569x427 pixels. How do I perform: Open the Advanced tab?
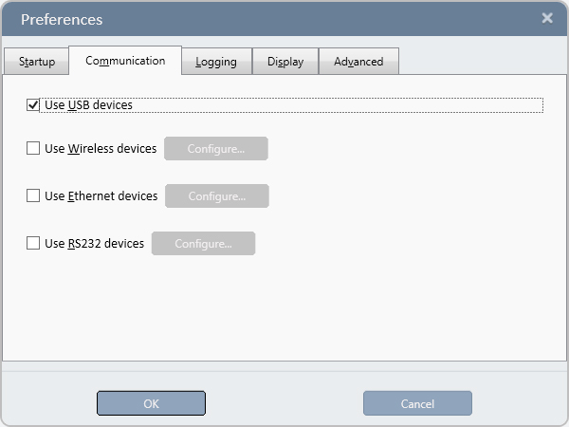coord(358,62)
